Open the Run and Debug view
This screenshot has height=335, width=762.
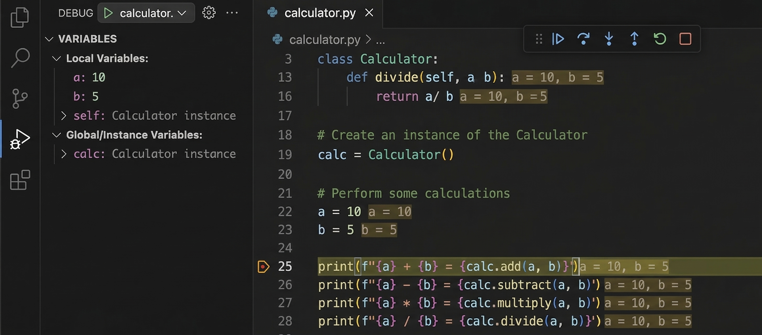(x=20, y=139)
